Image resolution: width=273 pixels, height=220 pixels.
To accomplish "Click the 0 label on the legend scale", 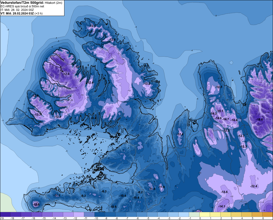I will pos(200,218).
